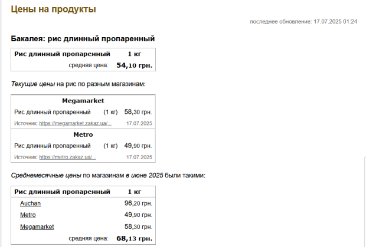Image resolution: width=366 pixels, height=247 pixels.
Task: Click '(1 кг)' in the Metro row
Action: (110, 146)
